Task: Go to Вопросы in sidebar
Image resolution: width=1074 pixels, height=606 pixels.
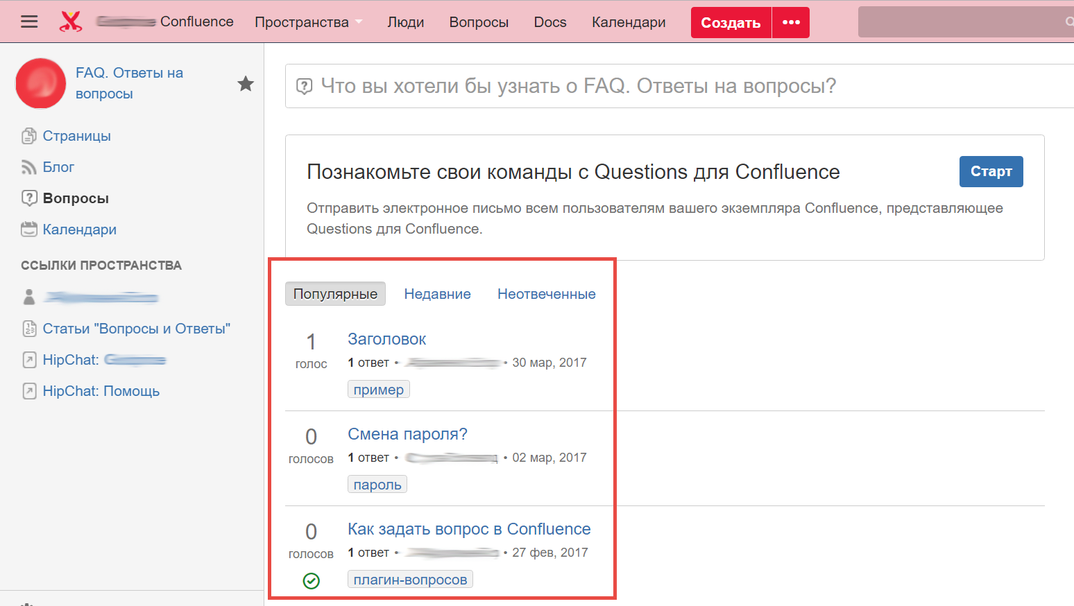Action: pyautogui.click(x=76, y=198)
